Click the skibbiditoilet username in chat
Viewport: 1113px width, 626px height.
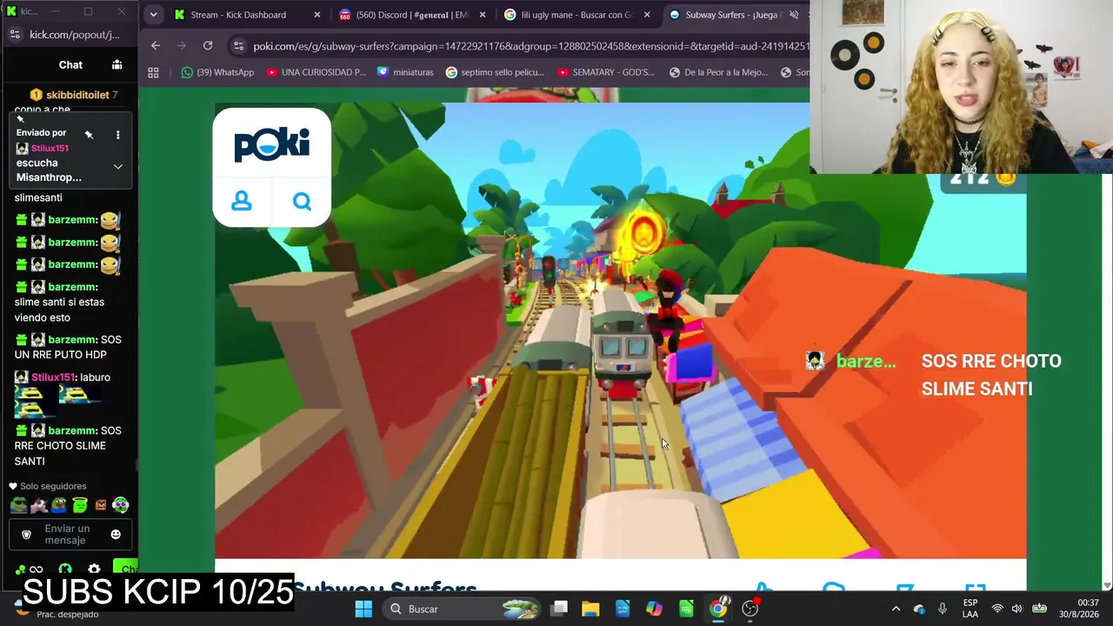tap(77, 95)
